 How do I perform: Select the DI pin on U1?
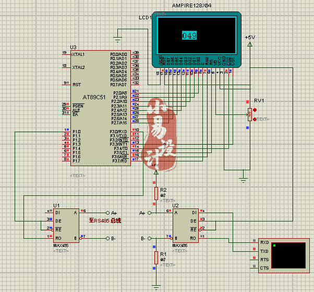click(x=58, y=213)
